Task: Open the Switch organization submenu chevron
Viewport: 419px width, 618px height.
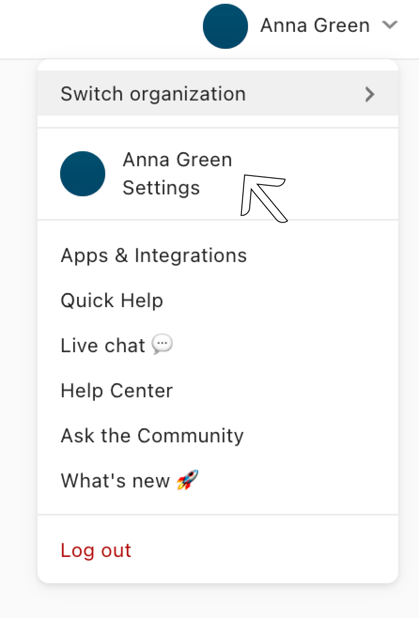Action: click(370, 94)
